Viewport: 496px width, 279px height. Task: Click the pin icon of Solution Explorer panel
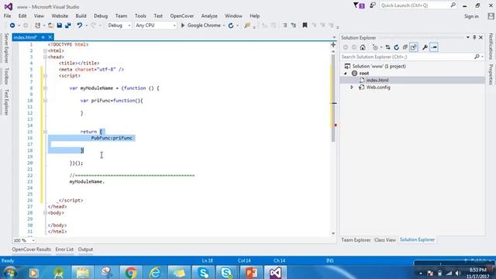[474, 37]
